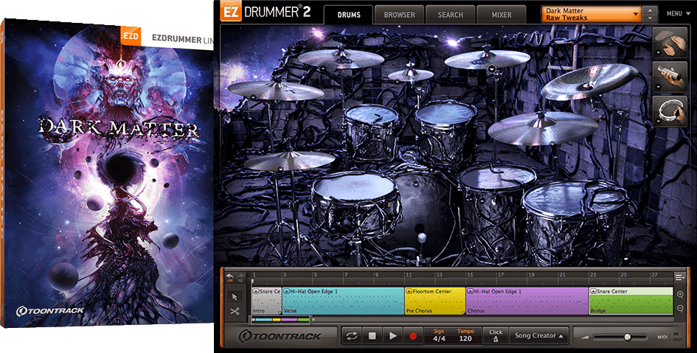Zoom out on the song track
Viewport: 697px width, 353px height.
[679, 308]
